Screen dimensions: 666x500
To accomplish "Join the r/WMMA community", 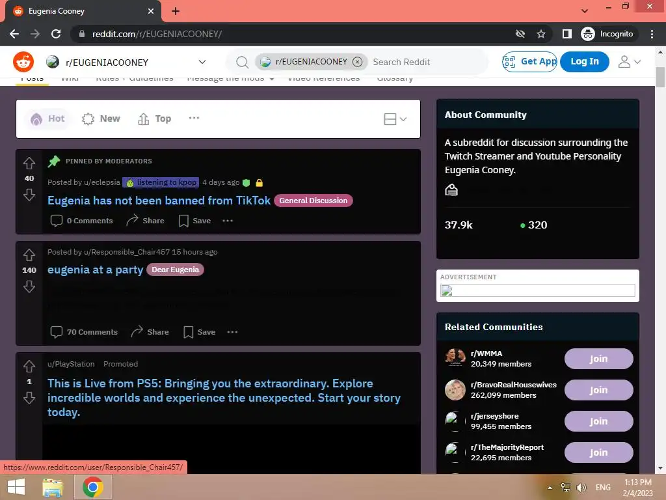I will [598, 359].
